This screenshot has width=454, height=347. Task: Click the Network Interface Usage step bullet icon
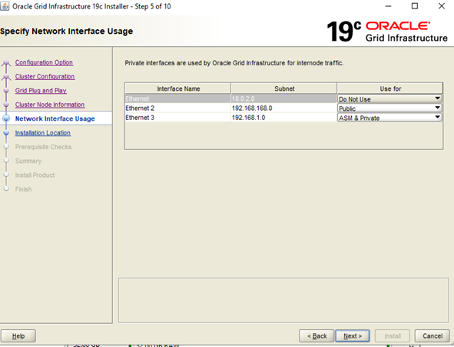pos(6,118)
